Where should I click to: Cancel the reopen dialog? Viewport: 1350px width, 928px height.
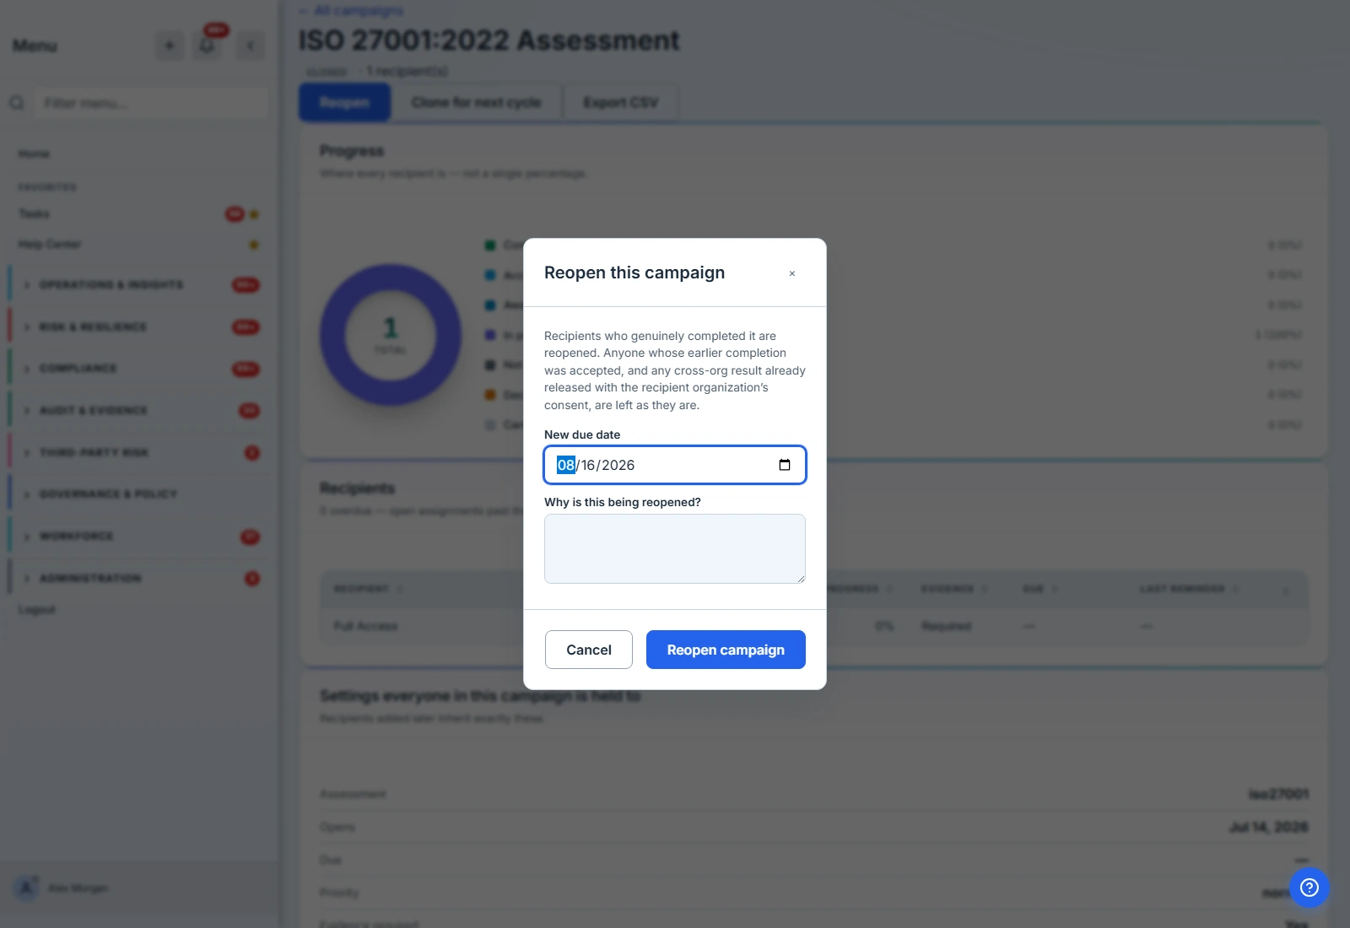[589, 650]
